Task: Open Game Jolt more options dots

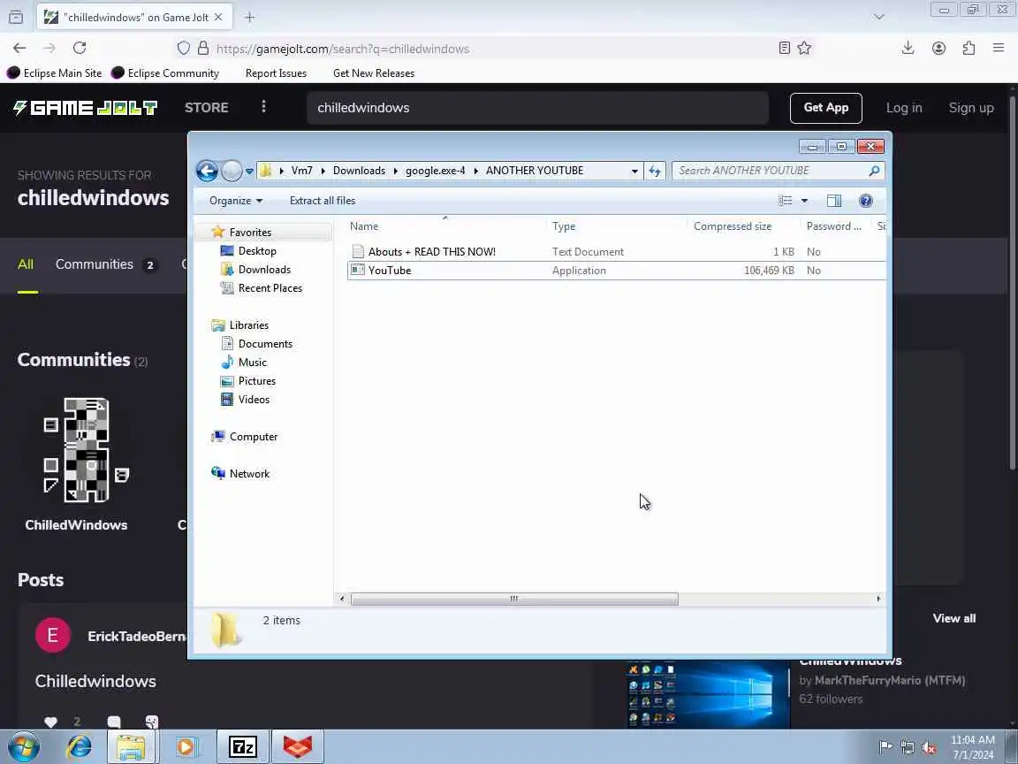Action: pyautogui.click(x=263, y=106)
